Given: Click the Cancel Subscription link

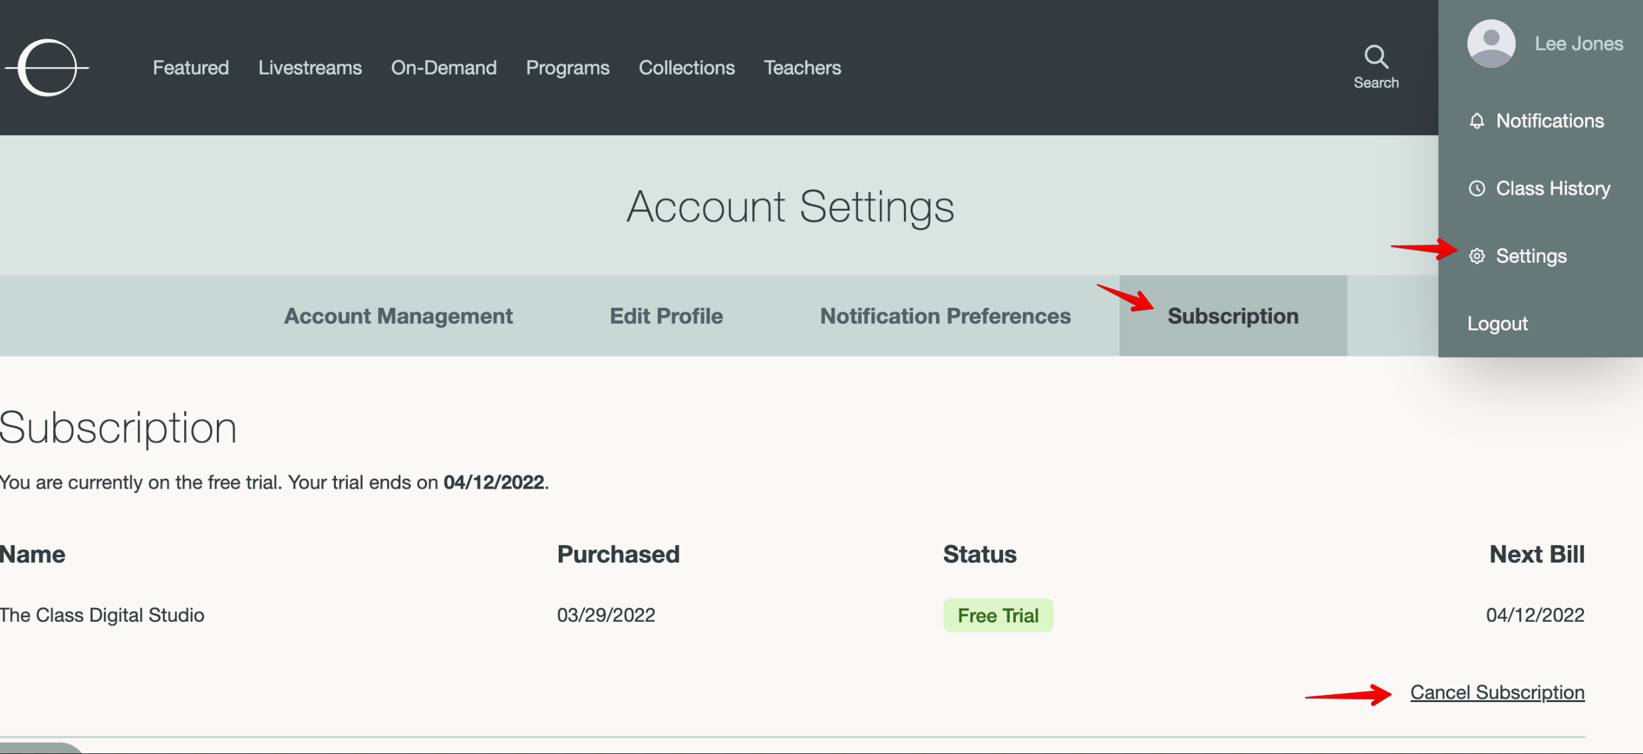Looking at the screenshot, I should tap(1497, 692).
